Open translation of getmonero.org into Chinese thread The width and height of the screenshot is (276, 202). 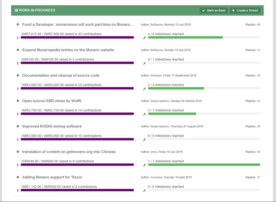69,152
